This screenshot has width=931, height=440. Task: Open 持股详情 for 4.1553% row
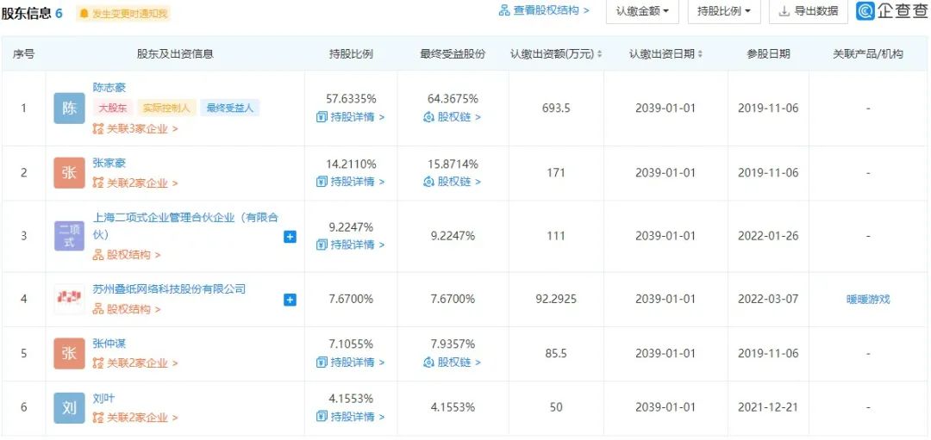[350, 416]
